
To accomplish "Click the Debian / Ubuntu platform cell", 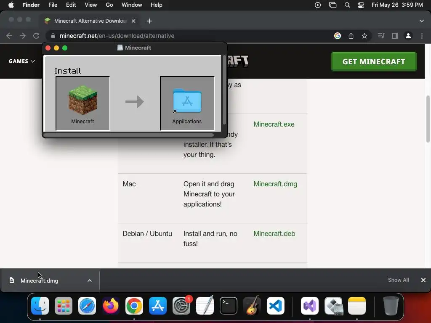I will click(x=147, y=233).
